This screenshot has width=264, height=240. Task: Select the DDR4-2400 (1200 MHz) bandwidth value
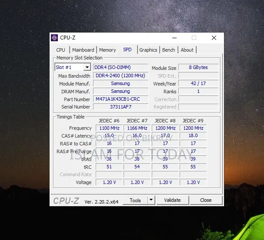[x=121, y=76]
